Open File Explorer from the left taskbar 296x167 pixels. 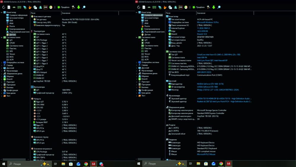(x=63, y=164)
